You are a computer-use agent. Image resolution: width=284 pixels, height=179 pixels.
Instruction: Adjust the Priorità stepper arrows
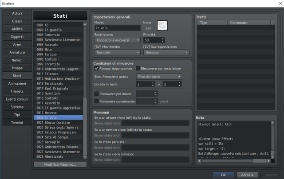pyautogui.click(x=162, y=40)
